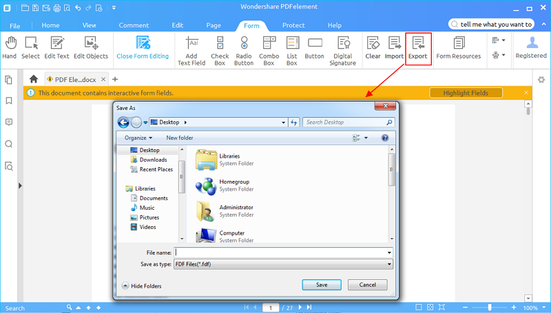Select the Combo Box form tool
551x313 pixels.
coord(269,51)
